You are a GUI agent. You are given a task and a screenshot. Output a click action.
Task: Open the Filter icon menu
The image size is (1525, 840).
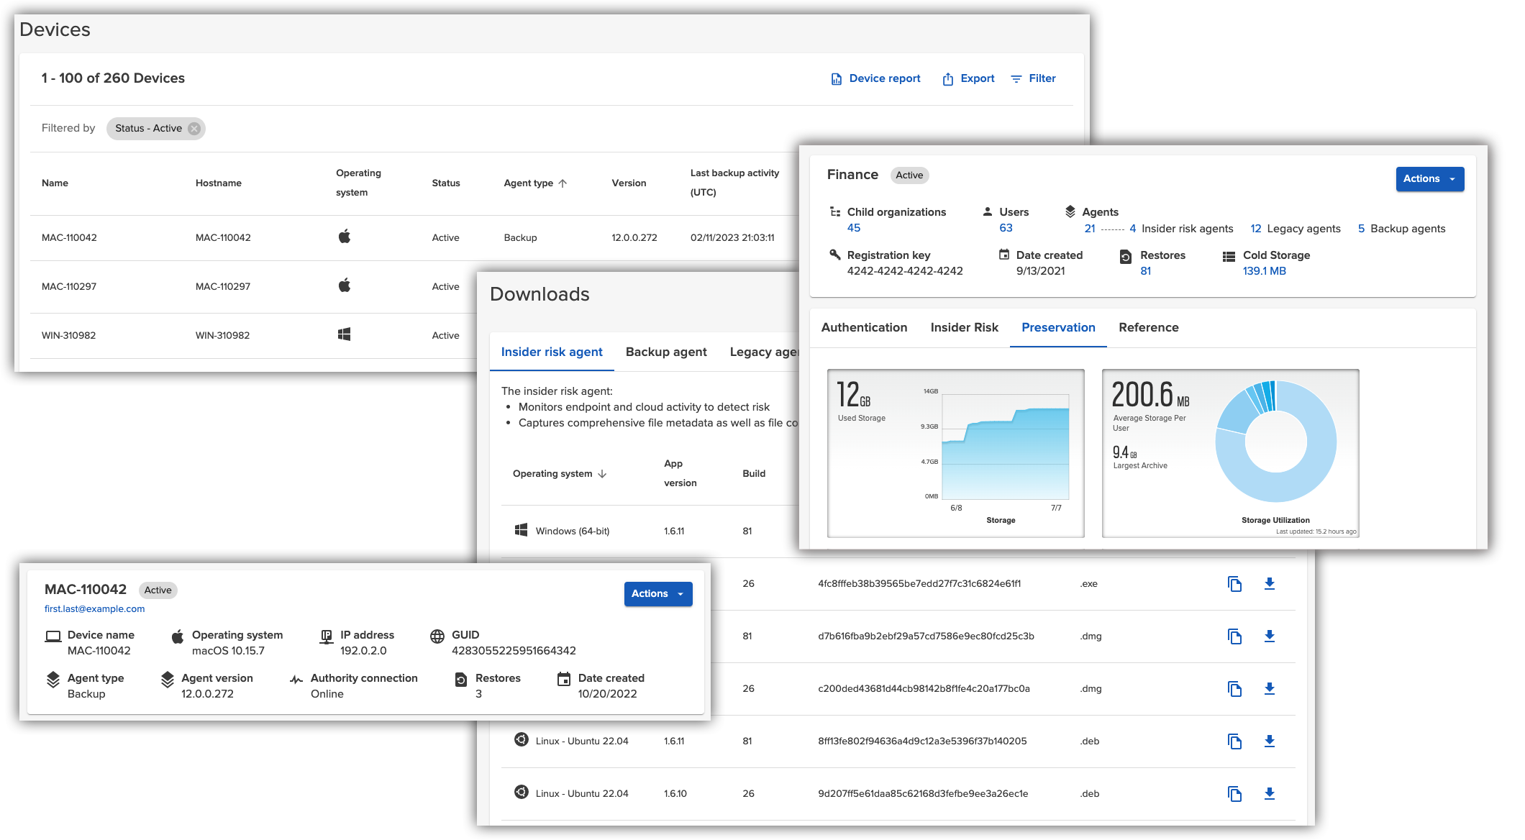[x=1016, y=79]
